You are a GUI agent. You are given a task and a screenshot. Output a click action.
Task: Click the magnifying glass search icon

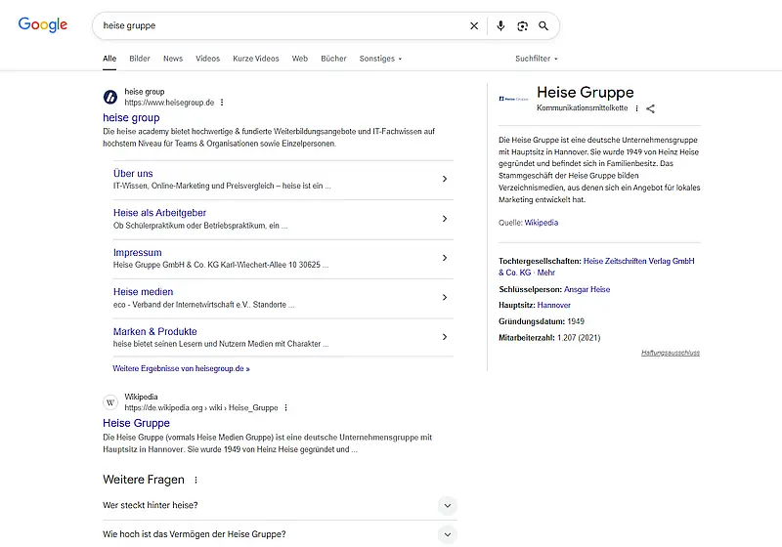coord(543,26)
